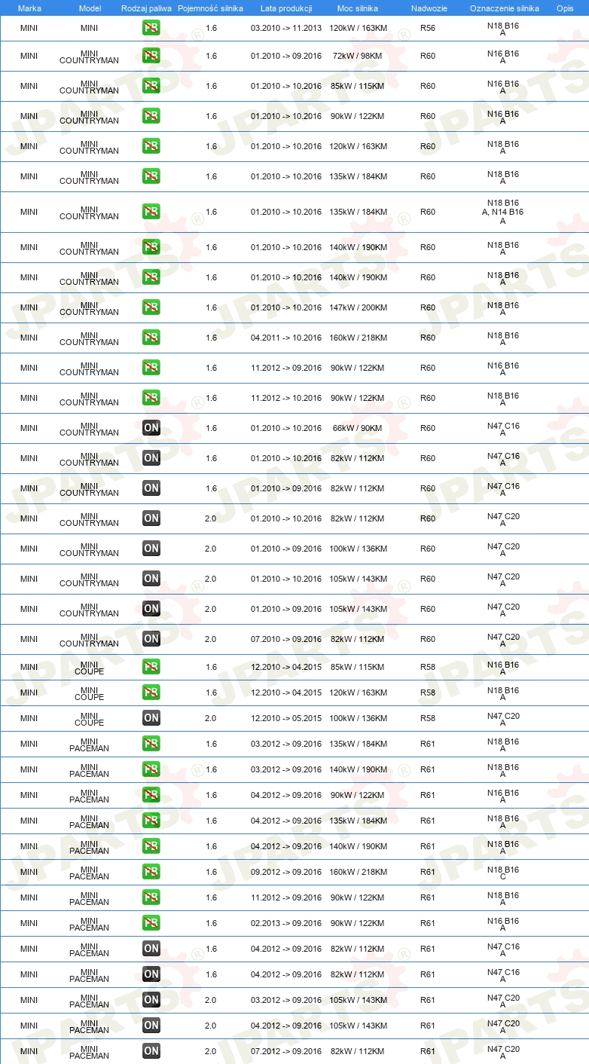Click diesel ON icon in Paceman 2.0 03.2012 row
The height and width of the screenshot is (1064, 589).
click(151, 1000)
